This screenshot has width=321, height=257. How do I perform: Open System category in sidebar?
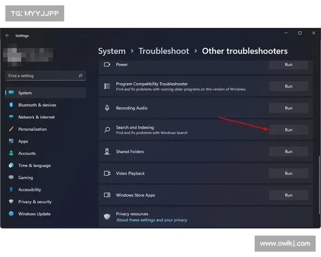pos(45,93)
